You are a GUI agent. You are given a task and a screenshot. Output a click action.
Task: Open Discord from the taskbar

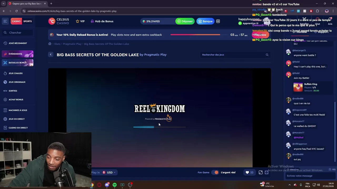pos(107,185)
